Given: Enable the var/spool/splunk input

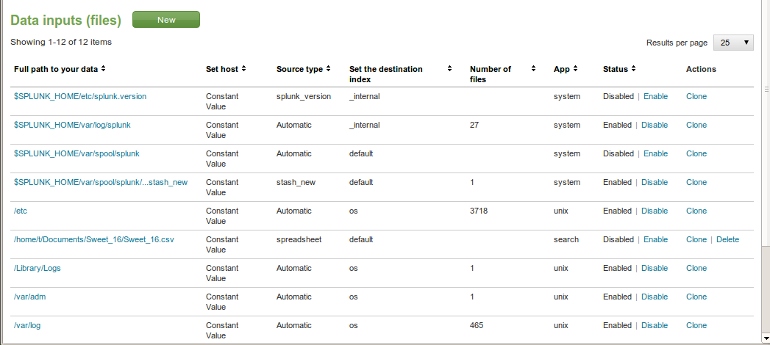Looking at the screenshot, I should (x=655, y=153).
